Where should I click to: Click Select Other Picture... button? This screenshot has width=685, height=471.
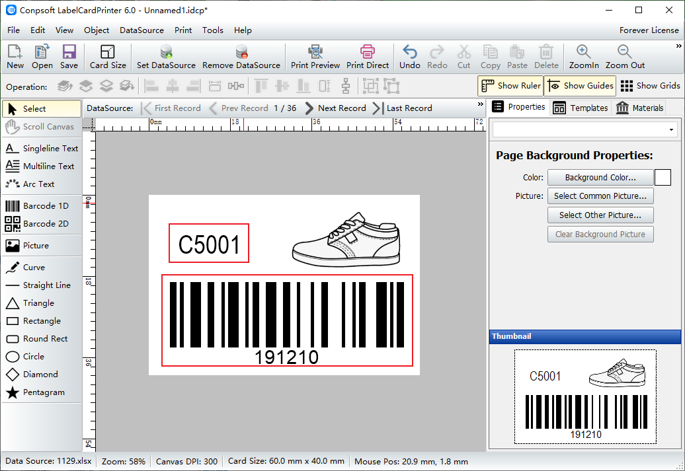[600, 215]
